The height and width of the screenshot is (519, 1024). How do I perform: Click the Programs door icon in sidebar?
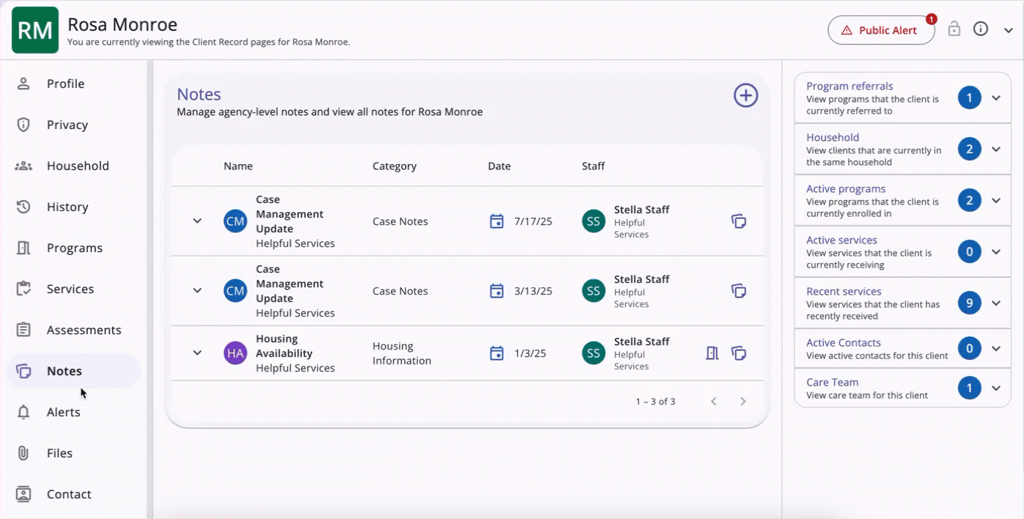[x=23, y=248]
